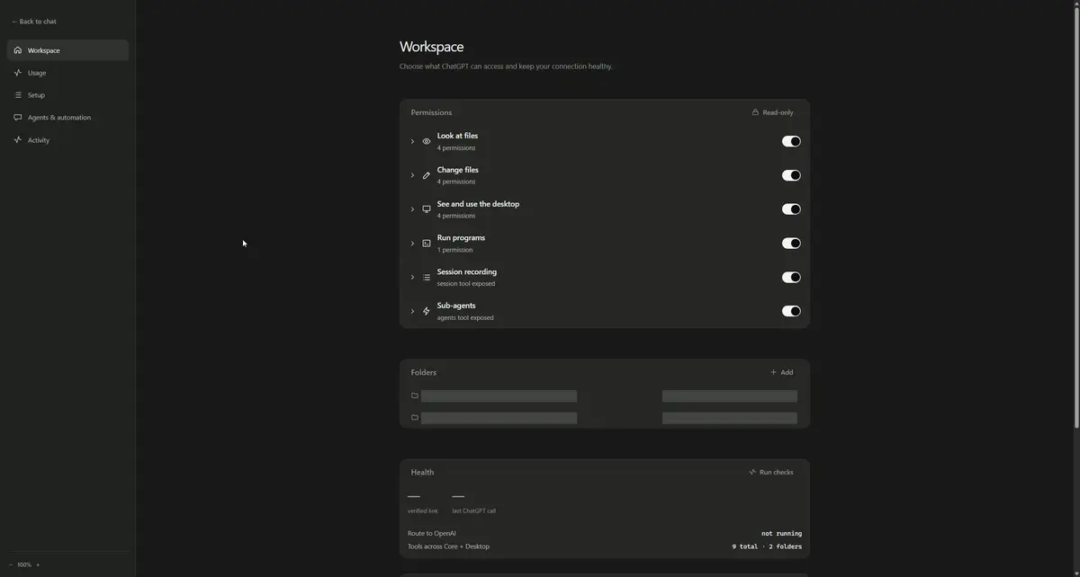Click the pulse icon beside Usage in the sidebar
This screenshot has width=1080, height=577.
pos(17,73)
